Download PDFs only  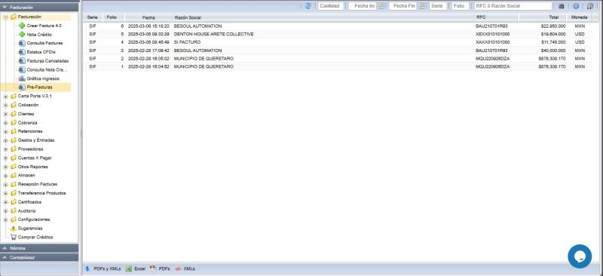pyautogui.click(x=160, y=268)
